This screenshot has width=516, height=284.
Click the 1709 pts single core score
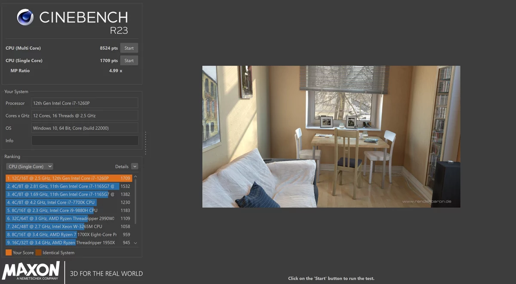pyautogui.click(x=109, y=60)
